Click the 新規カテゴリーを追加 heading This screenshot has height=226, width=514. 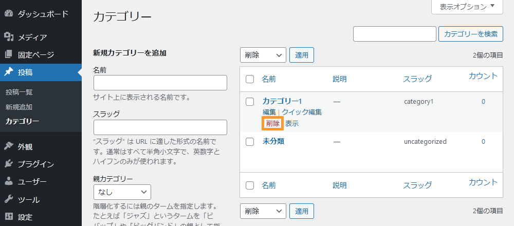(130, 53)
